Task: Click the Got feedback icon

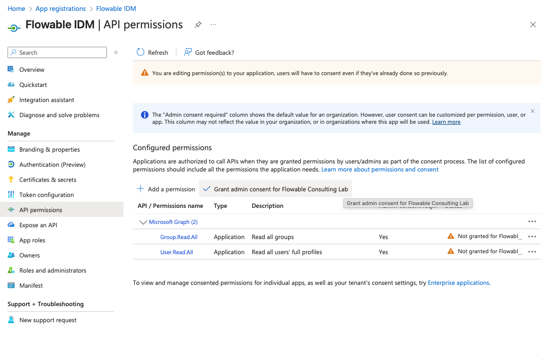Action: (188, 52)
